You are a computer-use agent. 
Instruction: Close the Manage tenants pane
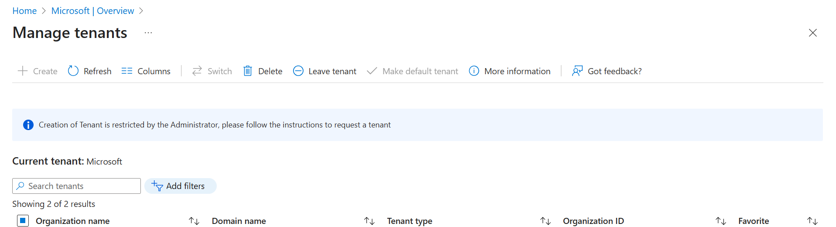tap(813, 33)
